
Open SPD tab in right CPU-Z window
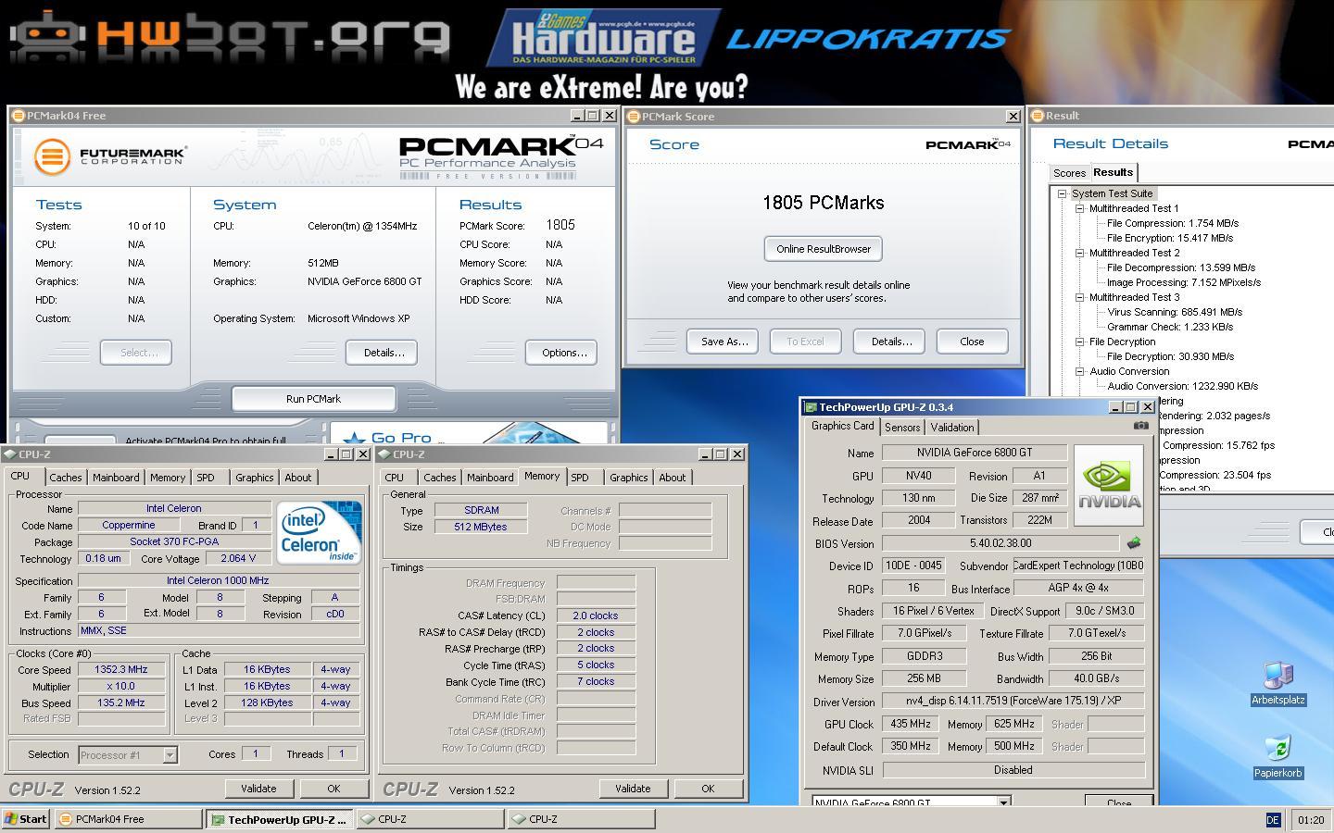click(580, 478)
